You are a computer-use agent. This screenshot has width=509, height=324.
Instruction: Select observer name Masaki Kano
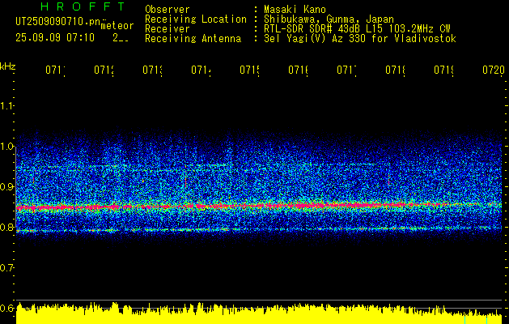pos(295,9)
